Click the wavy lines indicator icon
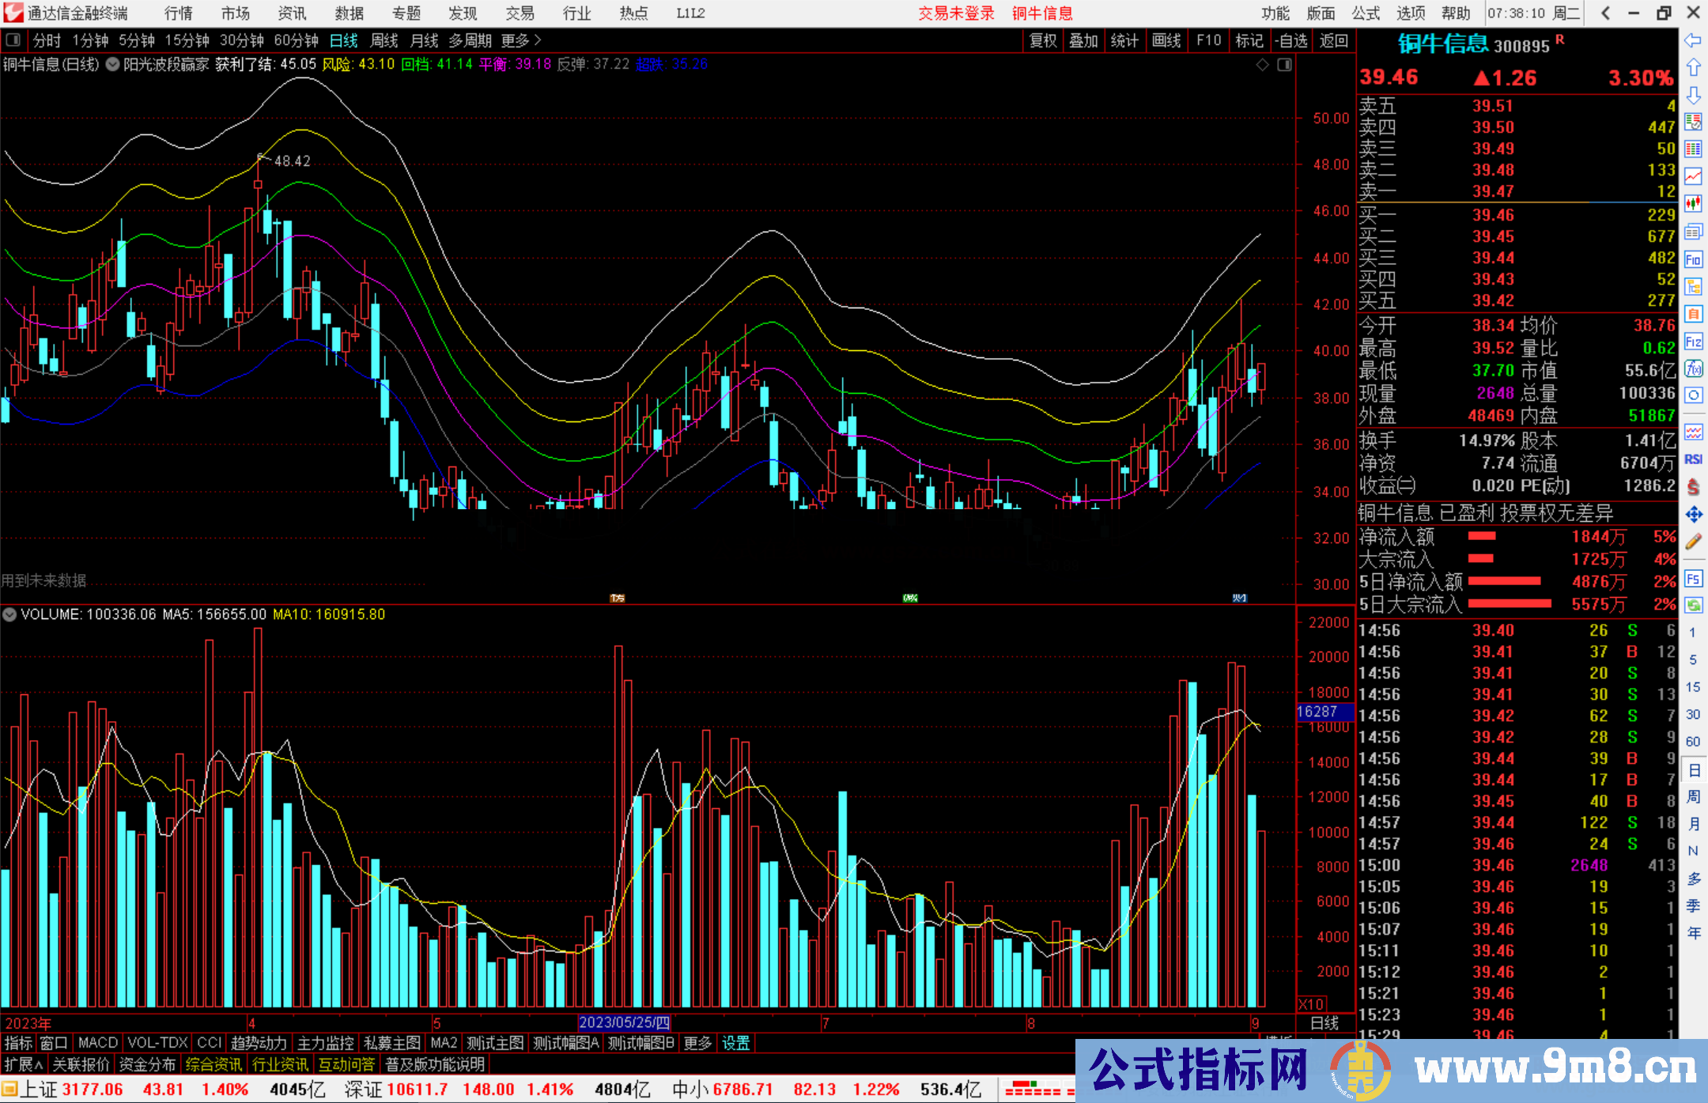1708x1103 pixels. [1693, 432]
